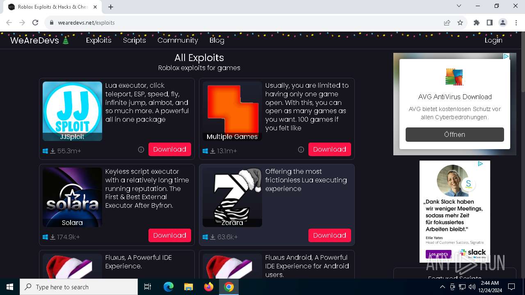Click the 55.3m+ download count text
Screen dimensions: 525x295
pos(69,151)
